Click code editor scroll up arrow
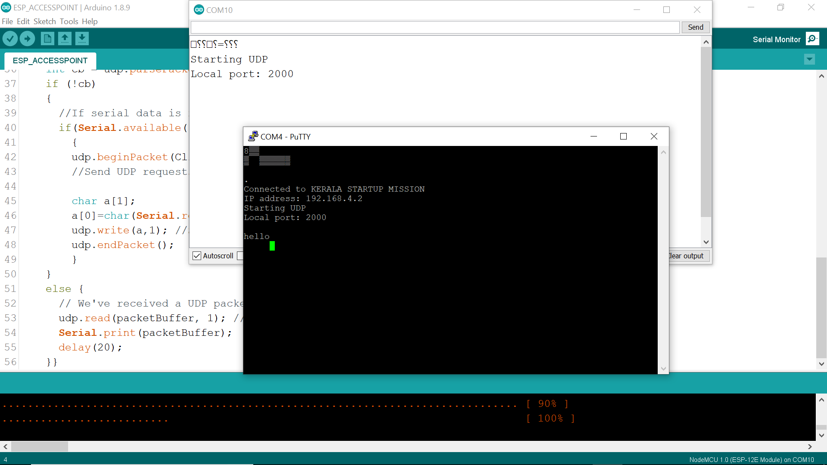 coord(821,76)
